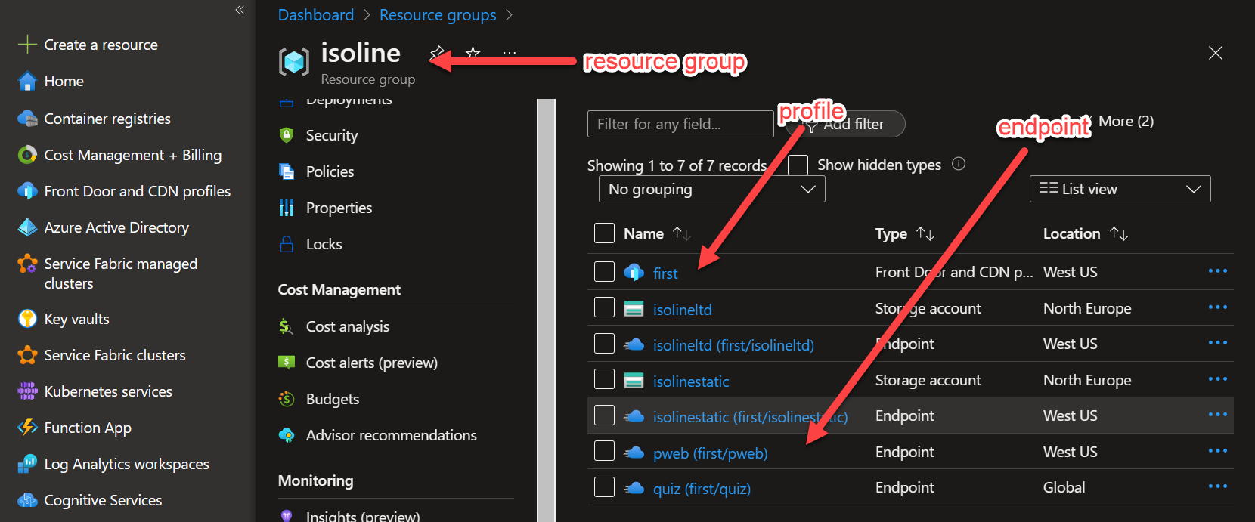
Task: Sort resources by Name column arrows
Action: (681, 234)
